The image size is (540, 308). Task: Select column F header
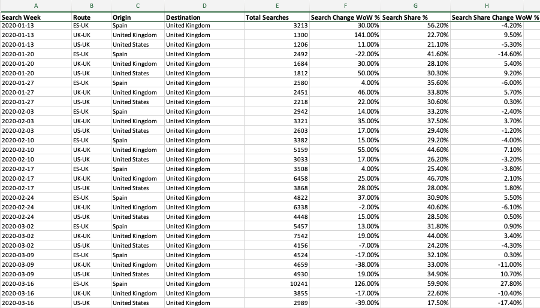pos(345,5)
